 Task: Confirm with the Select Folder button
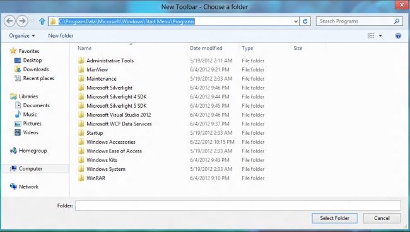point(334,218)
